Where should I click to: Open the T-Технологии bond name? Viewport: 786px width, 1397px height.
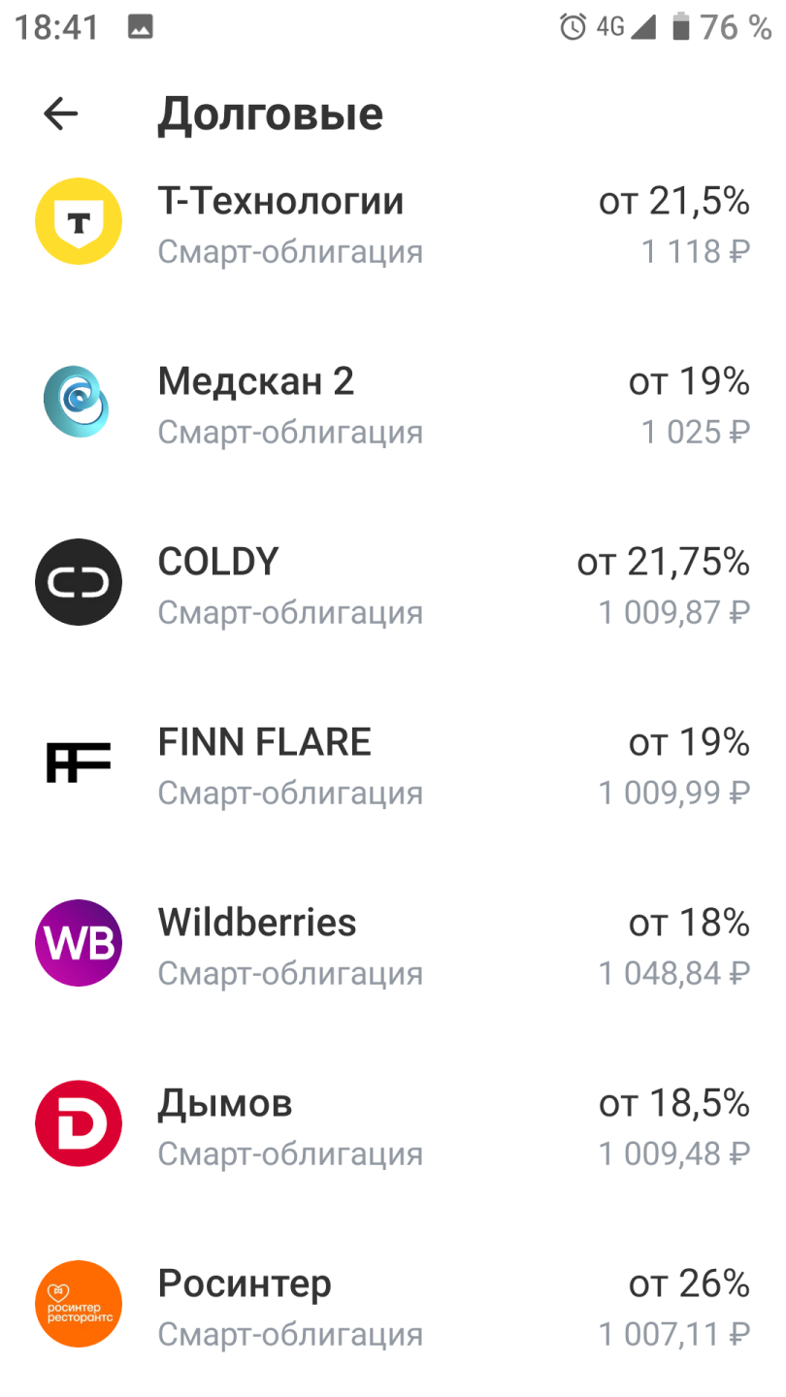click(x=280, y=201)
